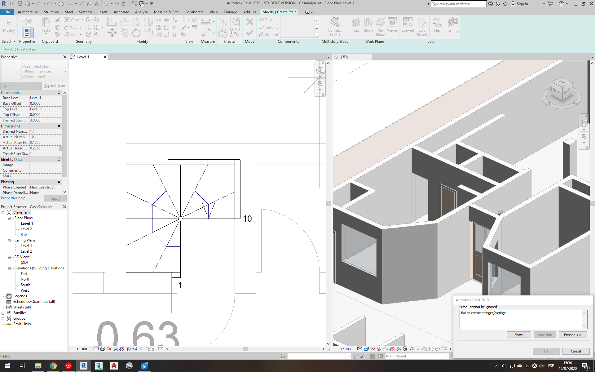The height and width of the screenshot is (372, 595).
Task: Collapse the Constraints section in Properties
Action: (59, 92)
